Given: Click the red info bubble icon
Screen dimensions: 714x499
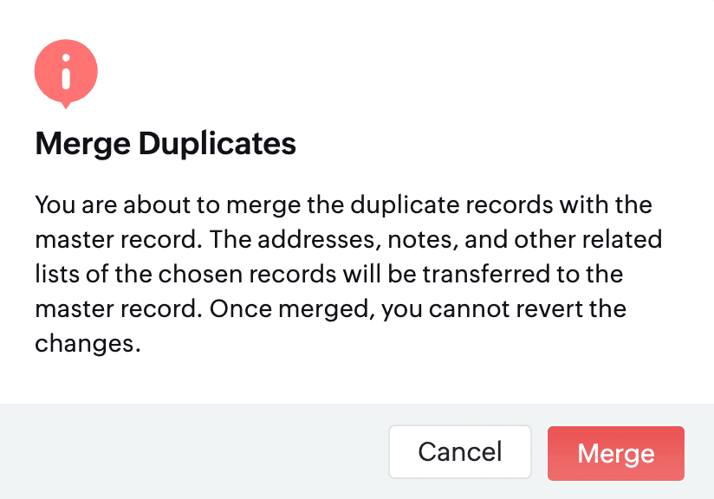Looking at the screenshot, I should pos(66,74).
